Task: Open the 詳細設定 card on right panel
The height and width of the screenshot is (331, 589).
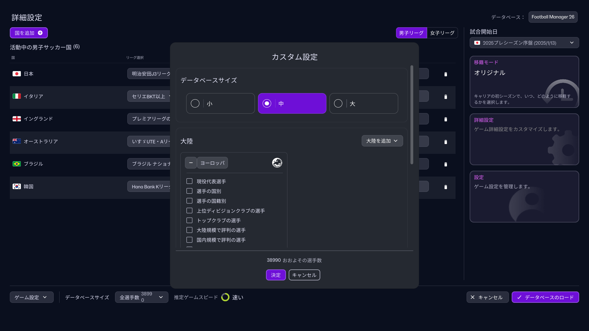Action: (524, 139)
